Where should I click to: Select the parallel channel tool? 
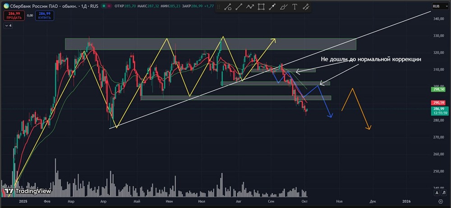coord(306,7)
